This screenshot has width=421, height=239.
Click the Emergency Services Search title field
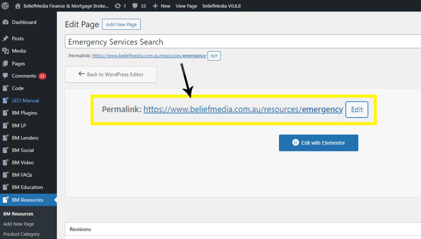pos(241,42)
